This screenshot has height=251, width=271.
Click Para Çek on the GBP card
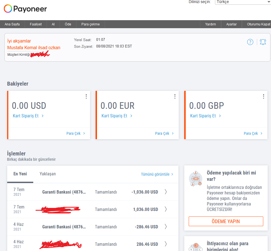coord(253,133)
